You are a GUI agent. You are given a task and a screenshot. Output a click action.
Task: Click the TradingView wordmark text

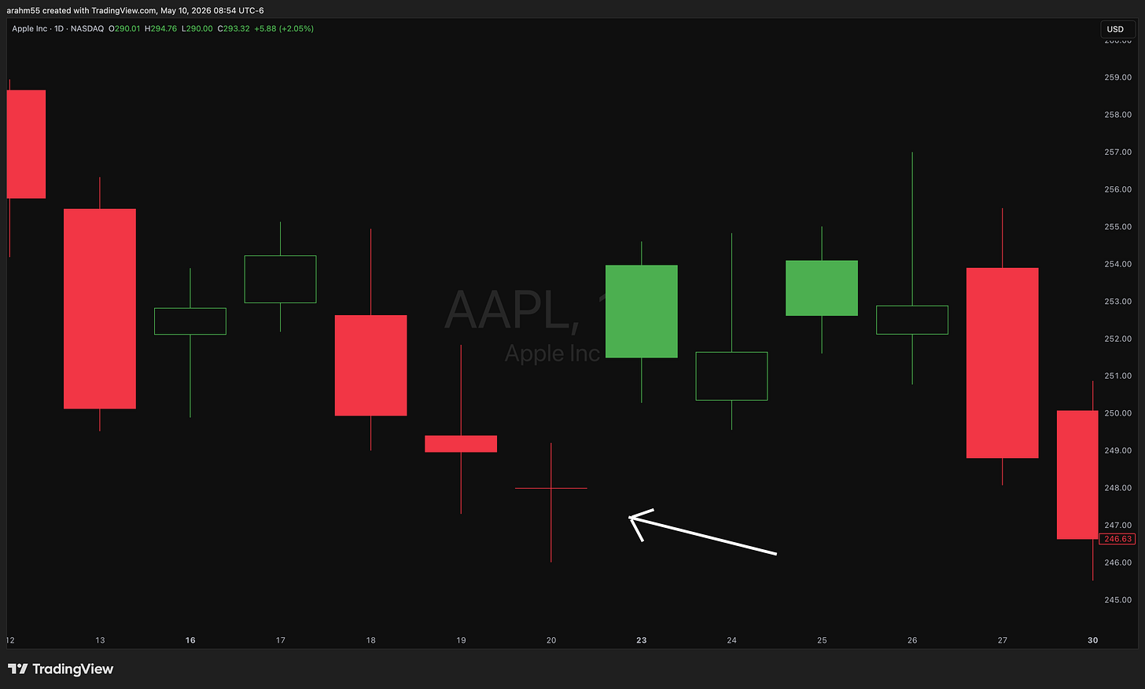[73, 669]
